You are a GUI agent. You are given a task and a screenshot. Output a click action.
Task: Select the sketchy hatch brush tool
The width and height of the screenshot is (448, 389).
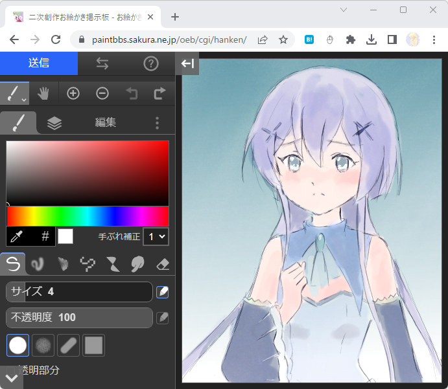pyautogui.click(x=63, y=264)
